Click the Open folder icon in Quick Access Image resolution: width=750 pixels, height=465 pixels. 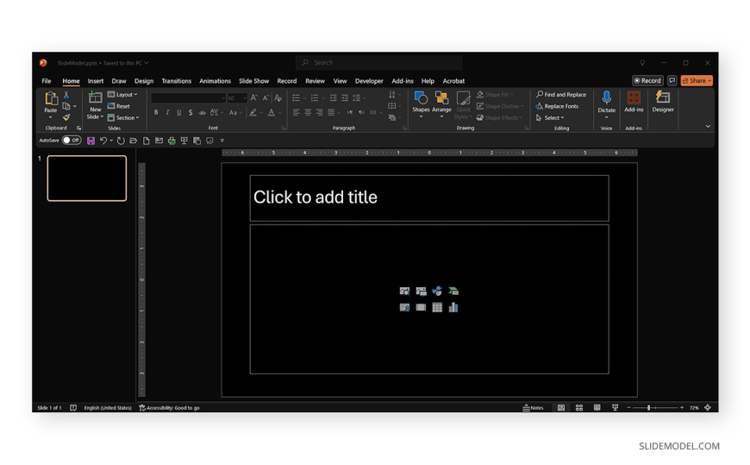(x=134, y=141)
